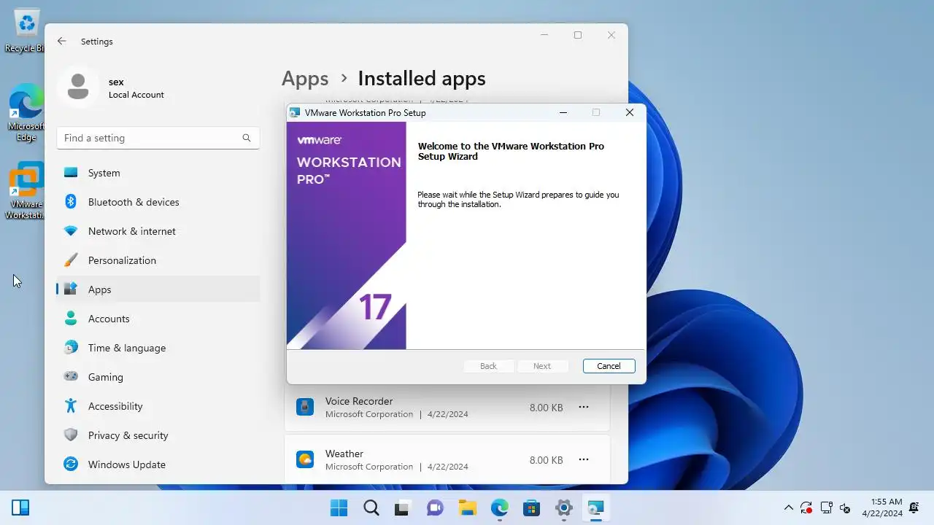This screenshot has height=525, width=934.
Task: Open Weather three-dot options menu
Action: point(584,459)
